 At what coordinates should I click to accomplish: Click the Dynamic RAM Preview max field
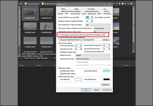point(88,18)
